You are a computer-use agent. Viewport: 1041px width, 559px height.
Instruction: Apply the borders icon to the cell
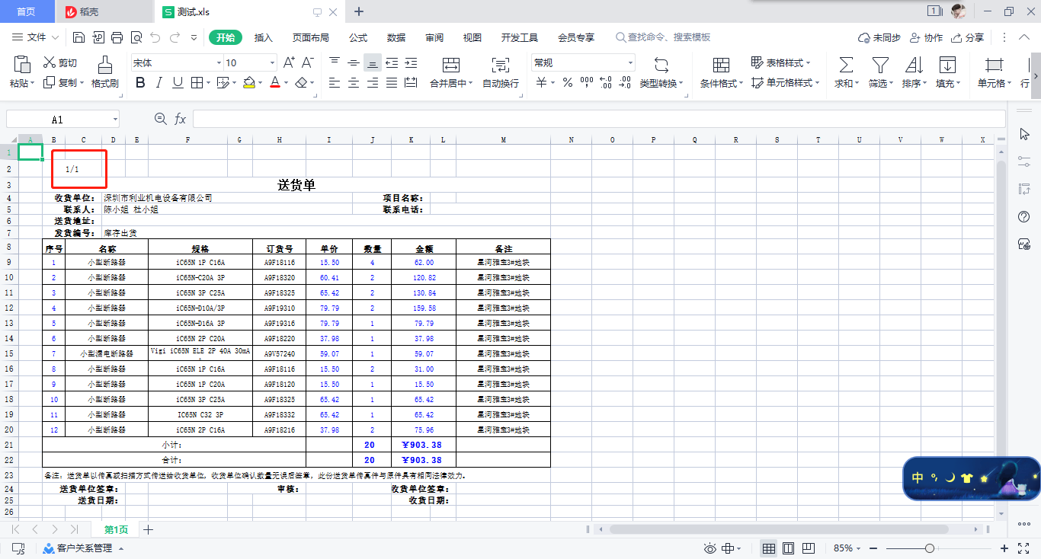click(197, 83)
